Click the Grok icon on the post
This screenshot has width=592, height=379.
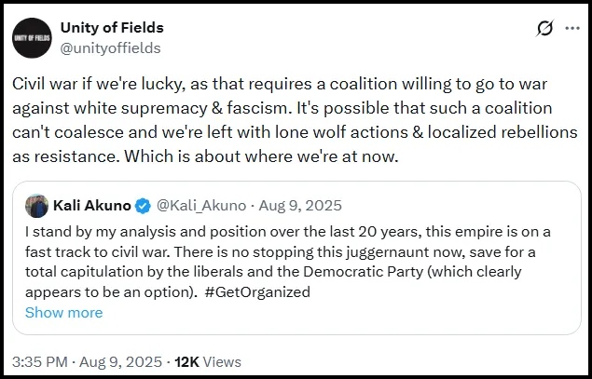[x=545, y=29]
